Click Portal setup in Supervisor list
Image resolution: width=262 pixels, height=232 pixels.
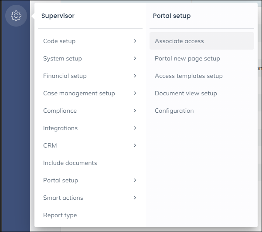61,180
